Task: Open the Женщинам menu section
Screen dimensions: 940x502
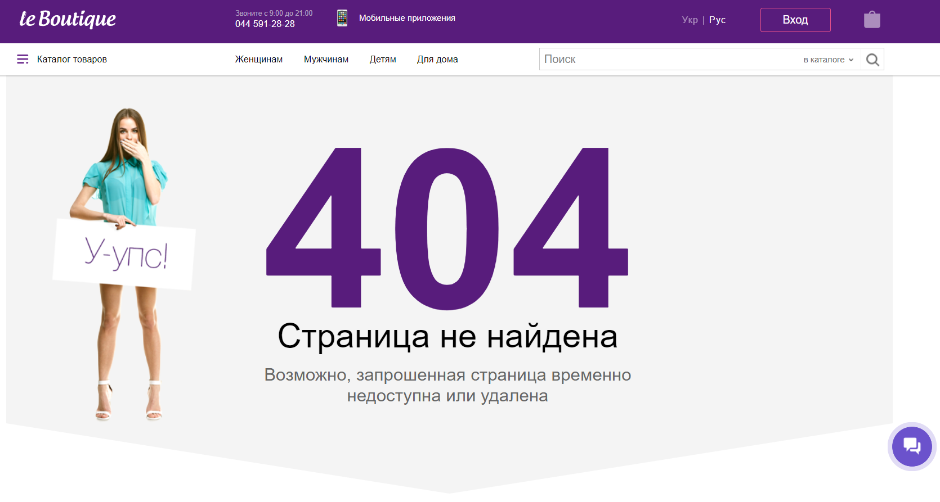Action: pos(259,59)
